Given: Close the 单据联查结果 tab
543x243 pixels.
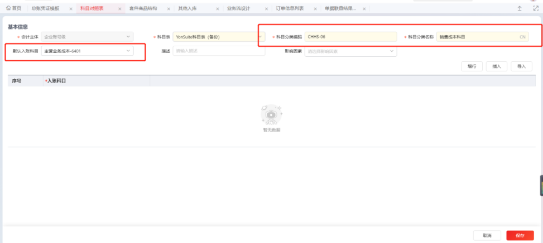Looking at the screenshot, I should click(364, 9).
